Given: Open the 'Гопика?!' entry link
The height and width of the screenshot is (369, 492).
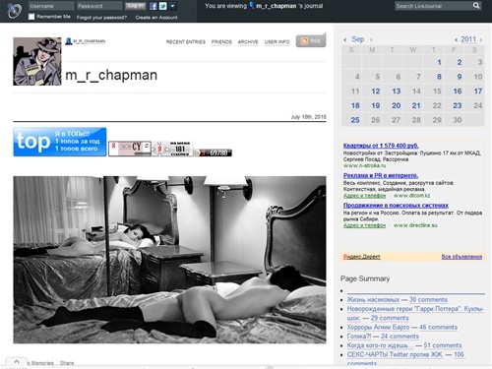Looking at the screenshot, I should [x=359, y=337].
